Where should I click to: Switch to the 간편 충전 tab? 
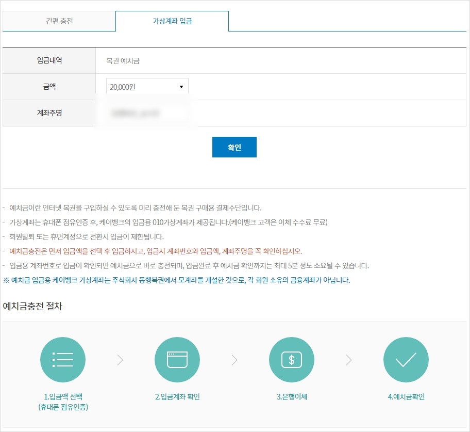tap(59, 21)
